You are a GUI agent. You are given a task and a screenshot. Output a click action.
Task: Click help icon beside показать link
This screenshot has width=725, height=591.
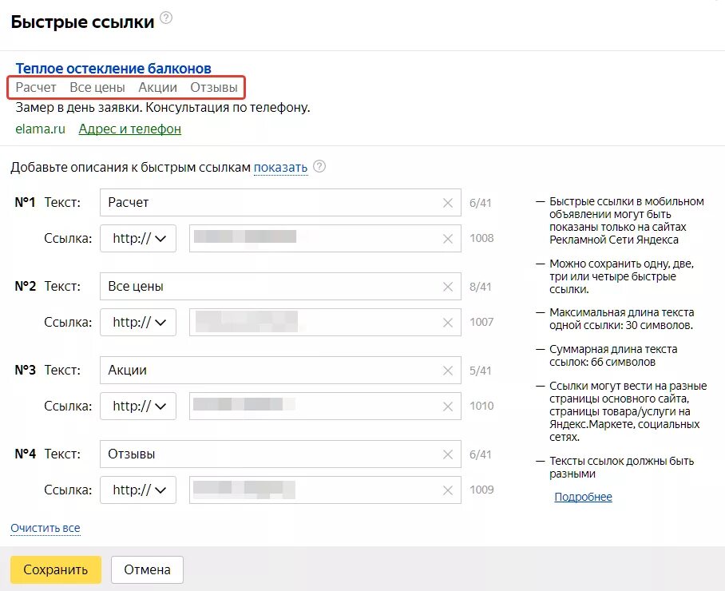pyautogui.click(x=319, y=167)
